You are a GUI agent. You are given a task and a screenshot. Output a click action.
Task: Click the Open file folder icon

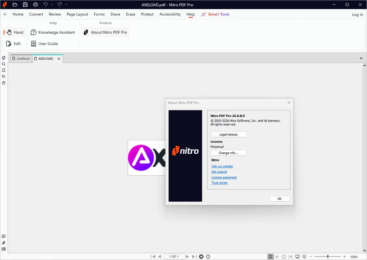point(15,4)
